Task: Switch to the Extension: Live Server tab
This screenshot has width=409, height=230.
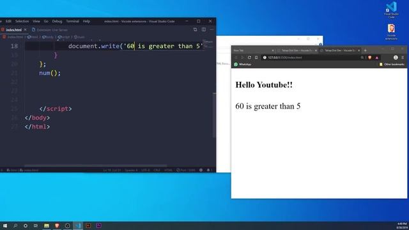Action: [x=50, y=30]
